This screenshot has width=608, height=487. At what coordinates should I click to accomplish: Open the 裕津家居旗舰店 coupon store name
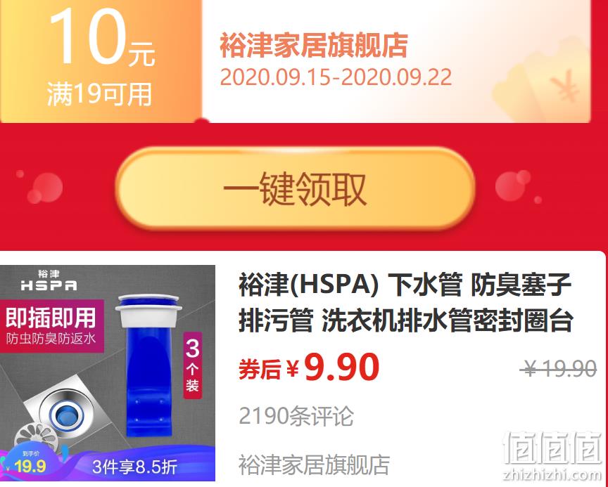314,46
